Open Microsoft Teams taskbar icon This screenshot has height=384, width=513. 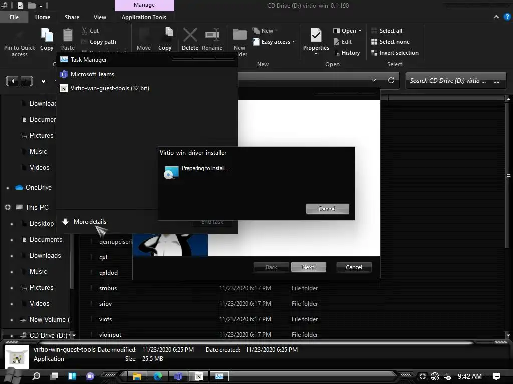coord(178,376)
